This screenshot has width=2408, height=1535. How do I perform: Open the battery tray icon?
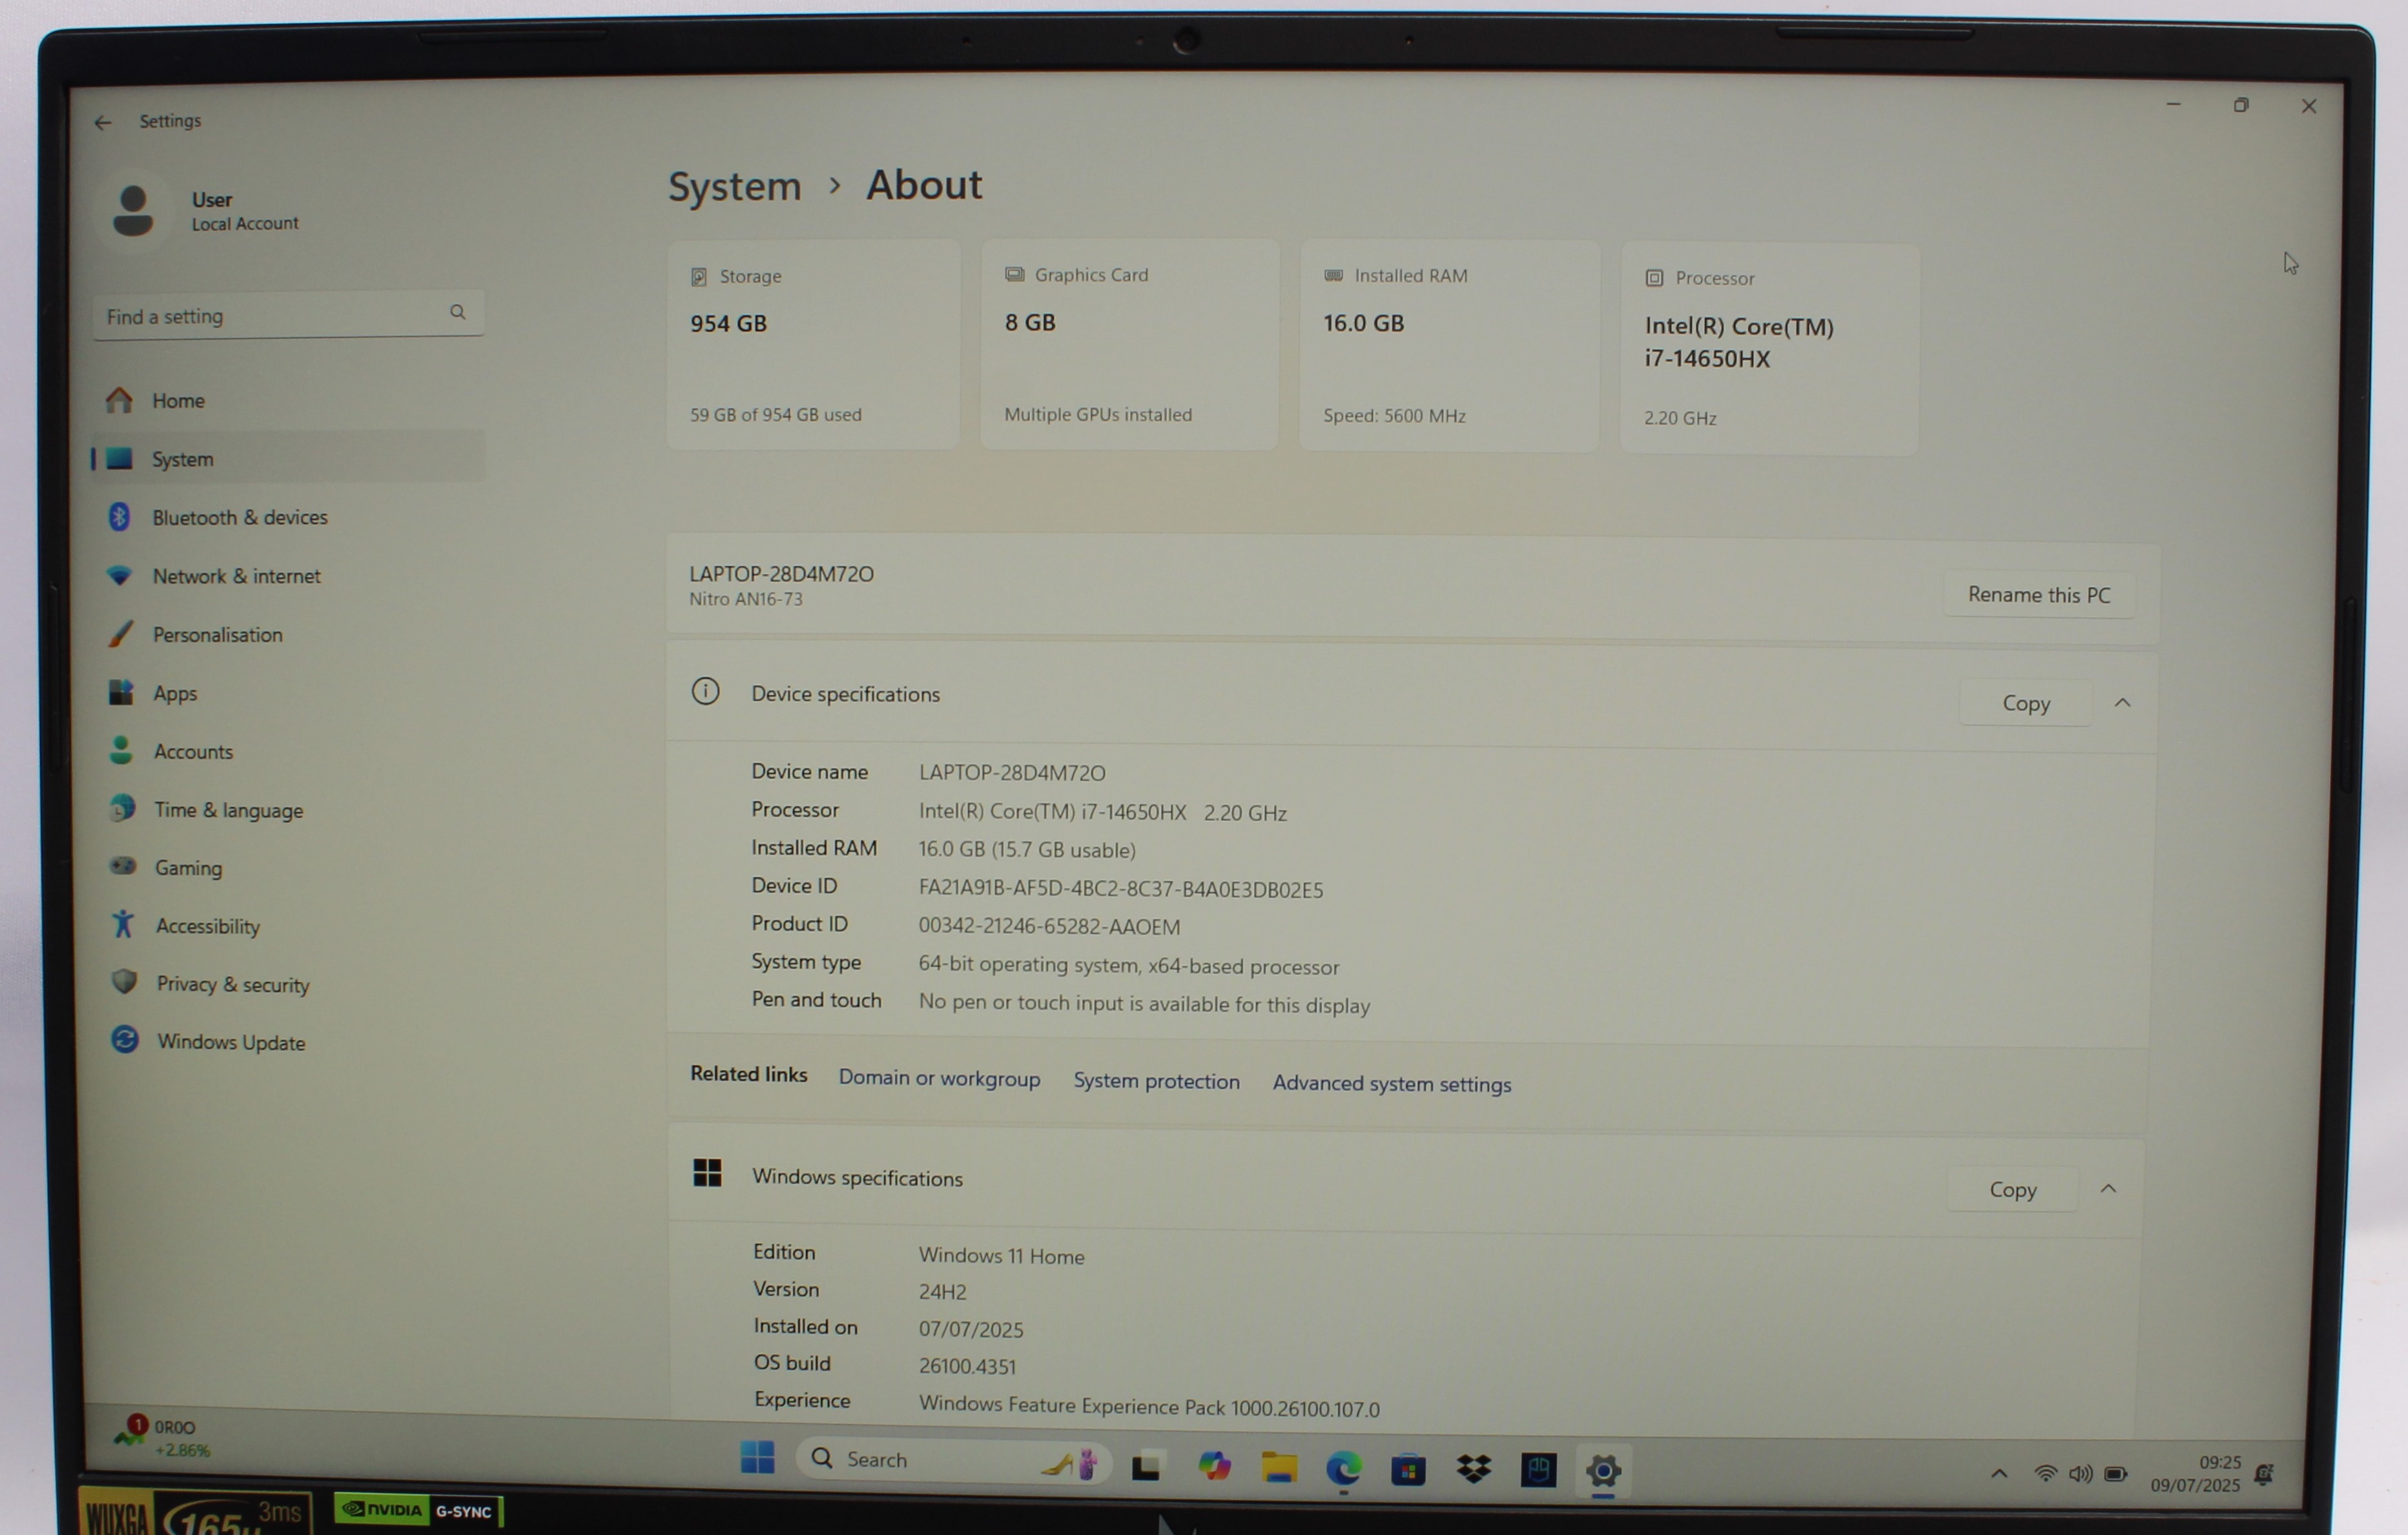tap(2116, 1475)
